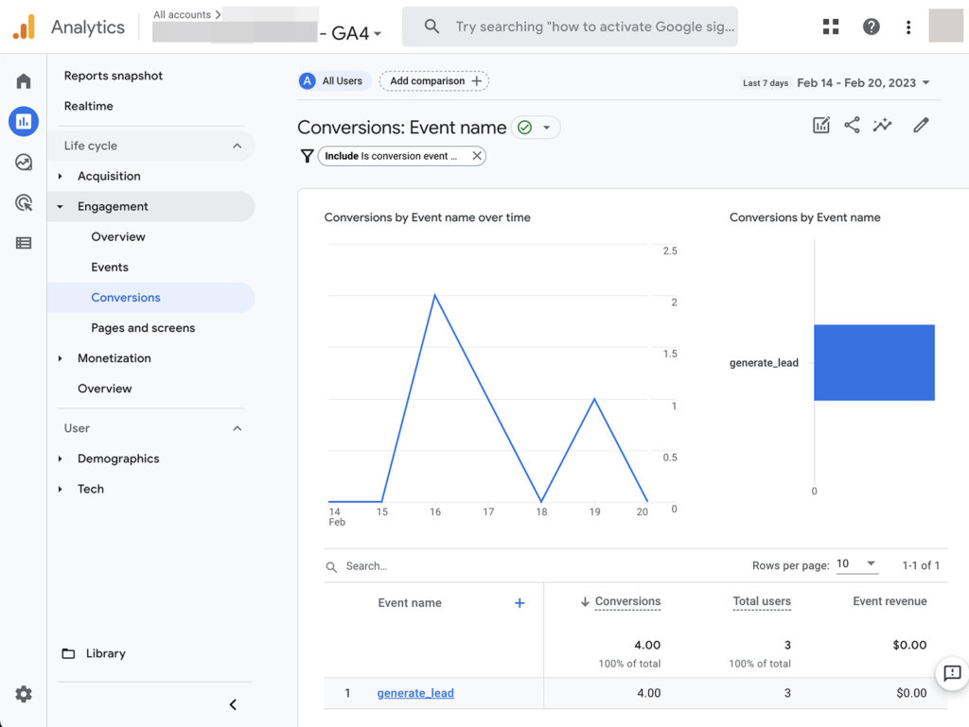Viewport: 969px width, 727px height.
Task: Open the feedback bubble icon
Action: (x=952, y=674)
